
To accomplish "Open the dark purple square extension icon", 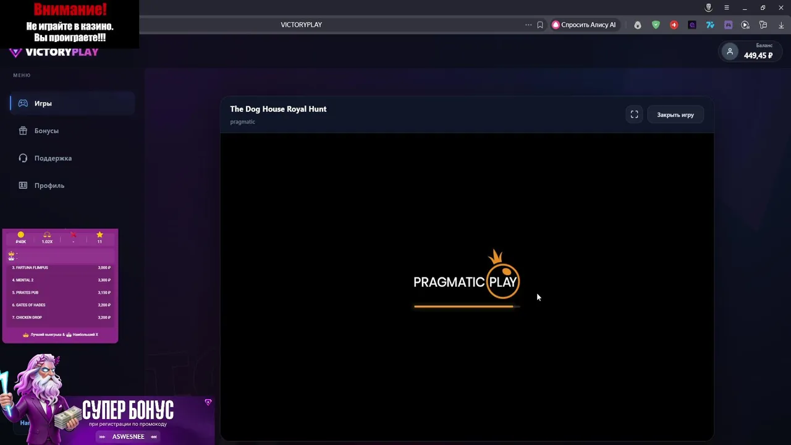I will click(x=692, y=25).
